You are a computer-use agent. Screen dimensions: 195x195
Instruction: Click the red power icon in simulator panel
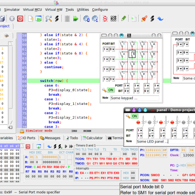click(x=28, y=146)
